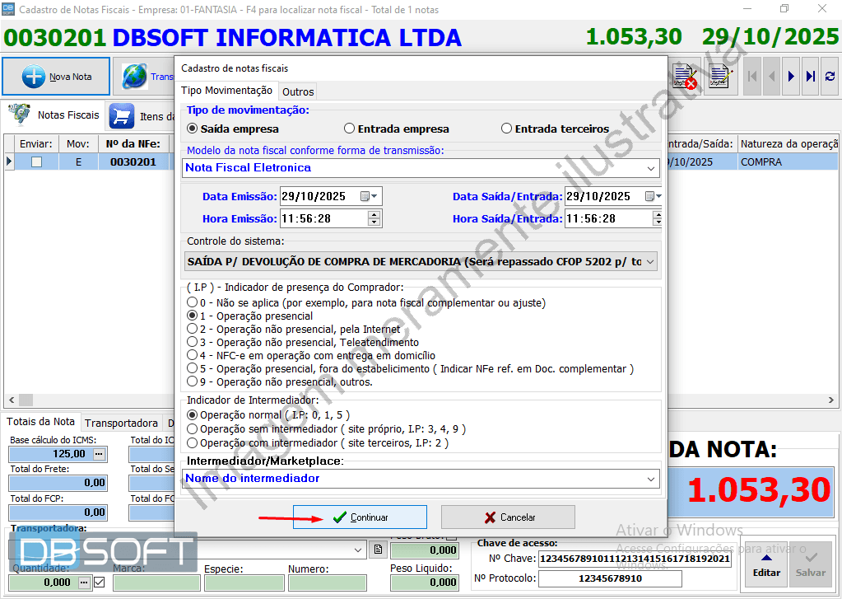Select Entrada empresa radio button
The image size is (842, 599).
[350, 129]
